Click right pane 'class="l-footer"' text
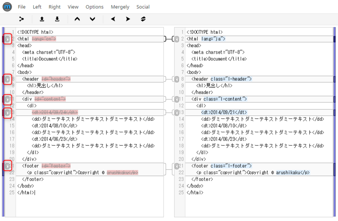The height and width of the screenshot is (221, 338). click(x=231, y=166)
